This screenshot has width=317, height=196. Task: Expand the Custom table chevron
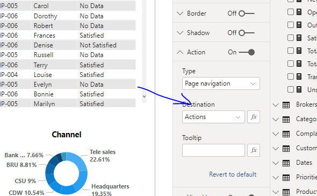[x=276, y=149]
